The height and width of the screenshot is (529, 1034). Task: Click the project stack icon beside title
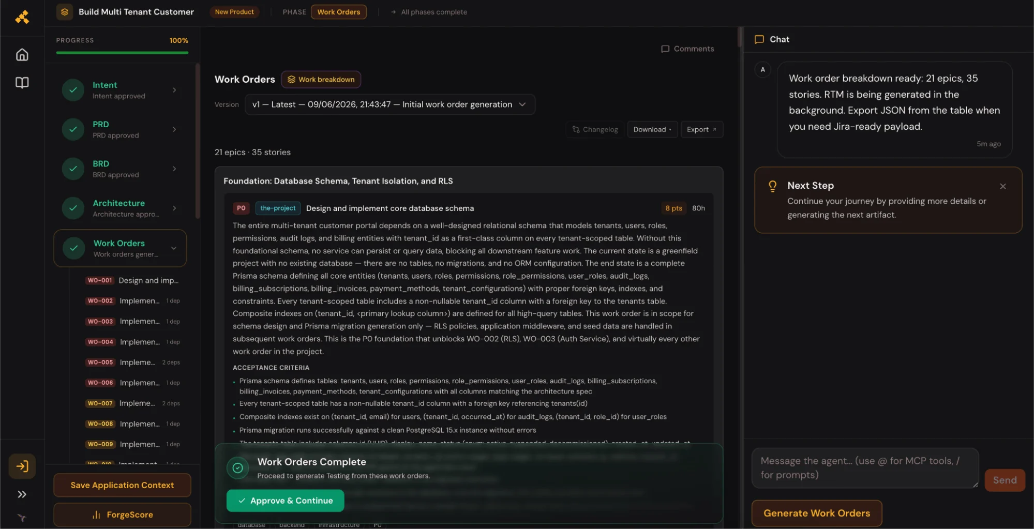coord(65,12)
